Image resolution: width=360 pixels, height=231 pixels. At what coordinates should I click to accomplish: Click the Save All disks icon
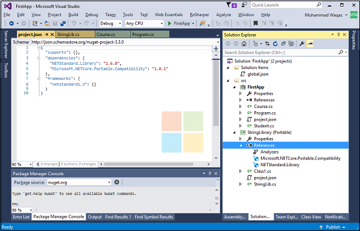point(62,23)
